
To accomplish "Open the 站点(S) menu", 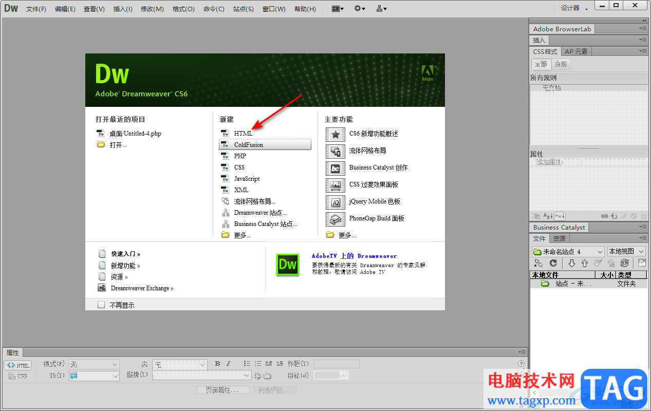I will tap(244, 9).
